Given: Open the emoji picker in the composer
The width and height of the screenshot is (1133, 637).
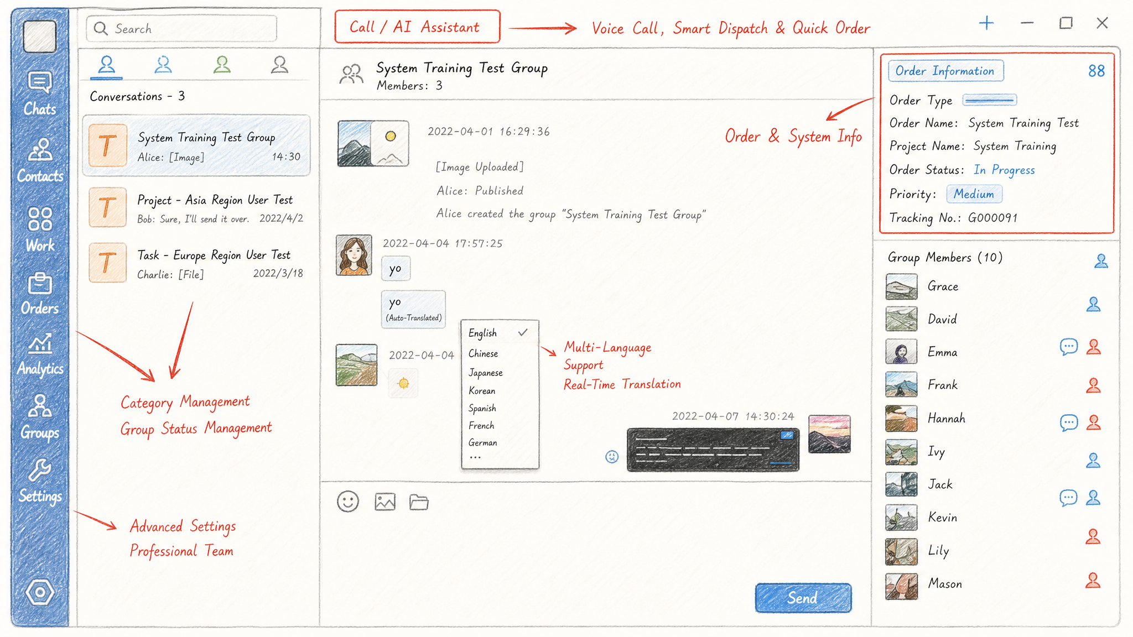Looking at the screenshot, I should click(348, 502).
